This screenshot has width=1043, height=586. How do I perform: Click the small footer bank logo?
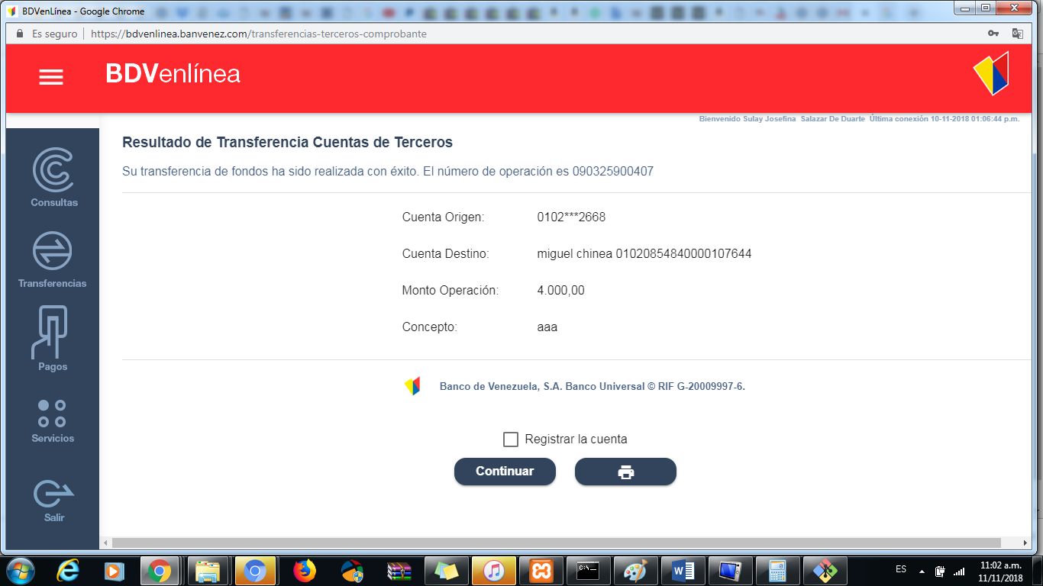pyautogui.click(x=412, y=386)
